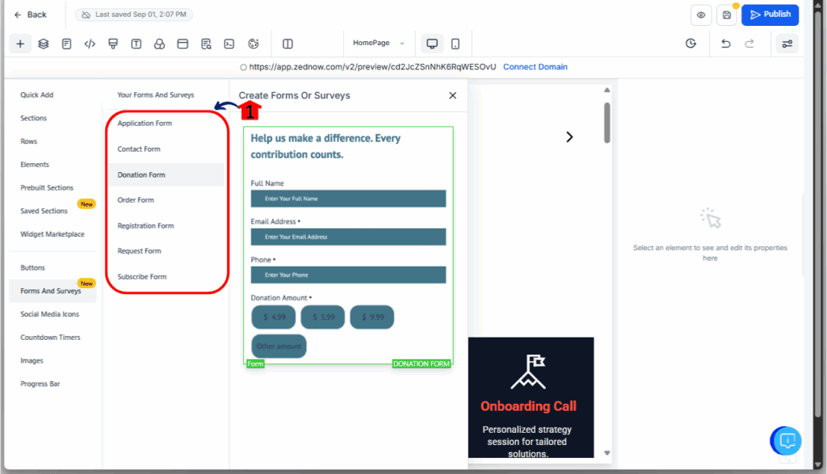Viewport: 827px width, 474px height.
Task: Open the HomePage page dropdown
Action: [x=379, y=44]
